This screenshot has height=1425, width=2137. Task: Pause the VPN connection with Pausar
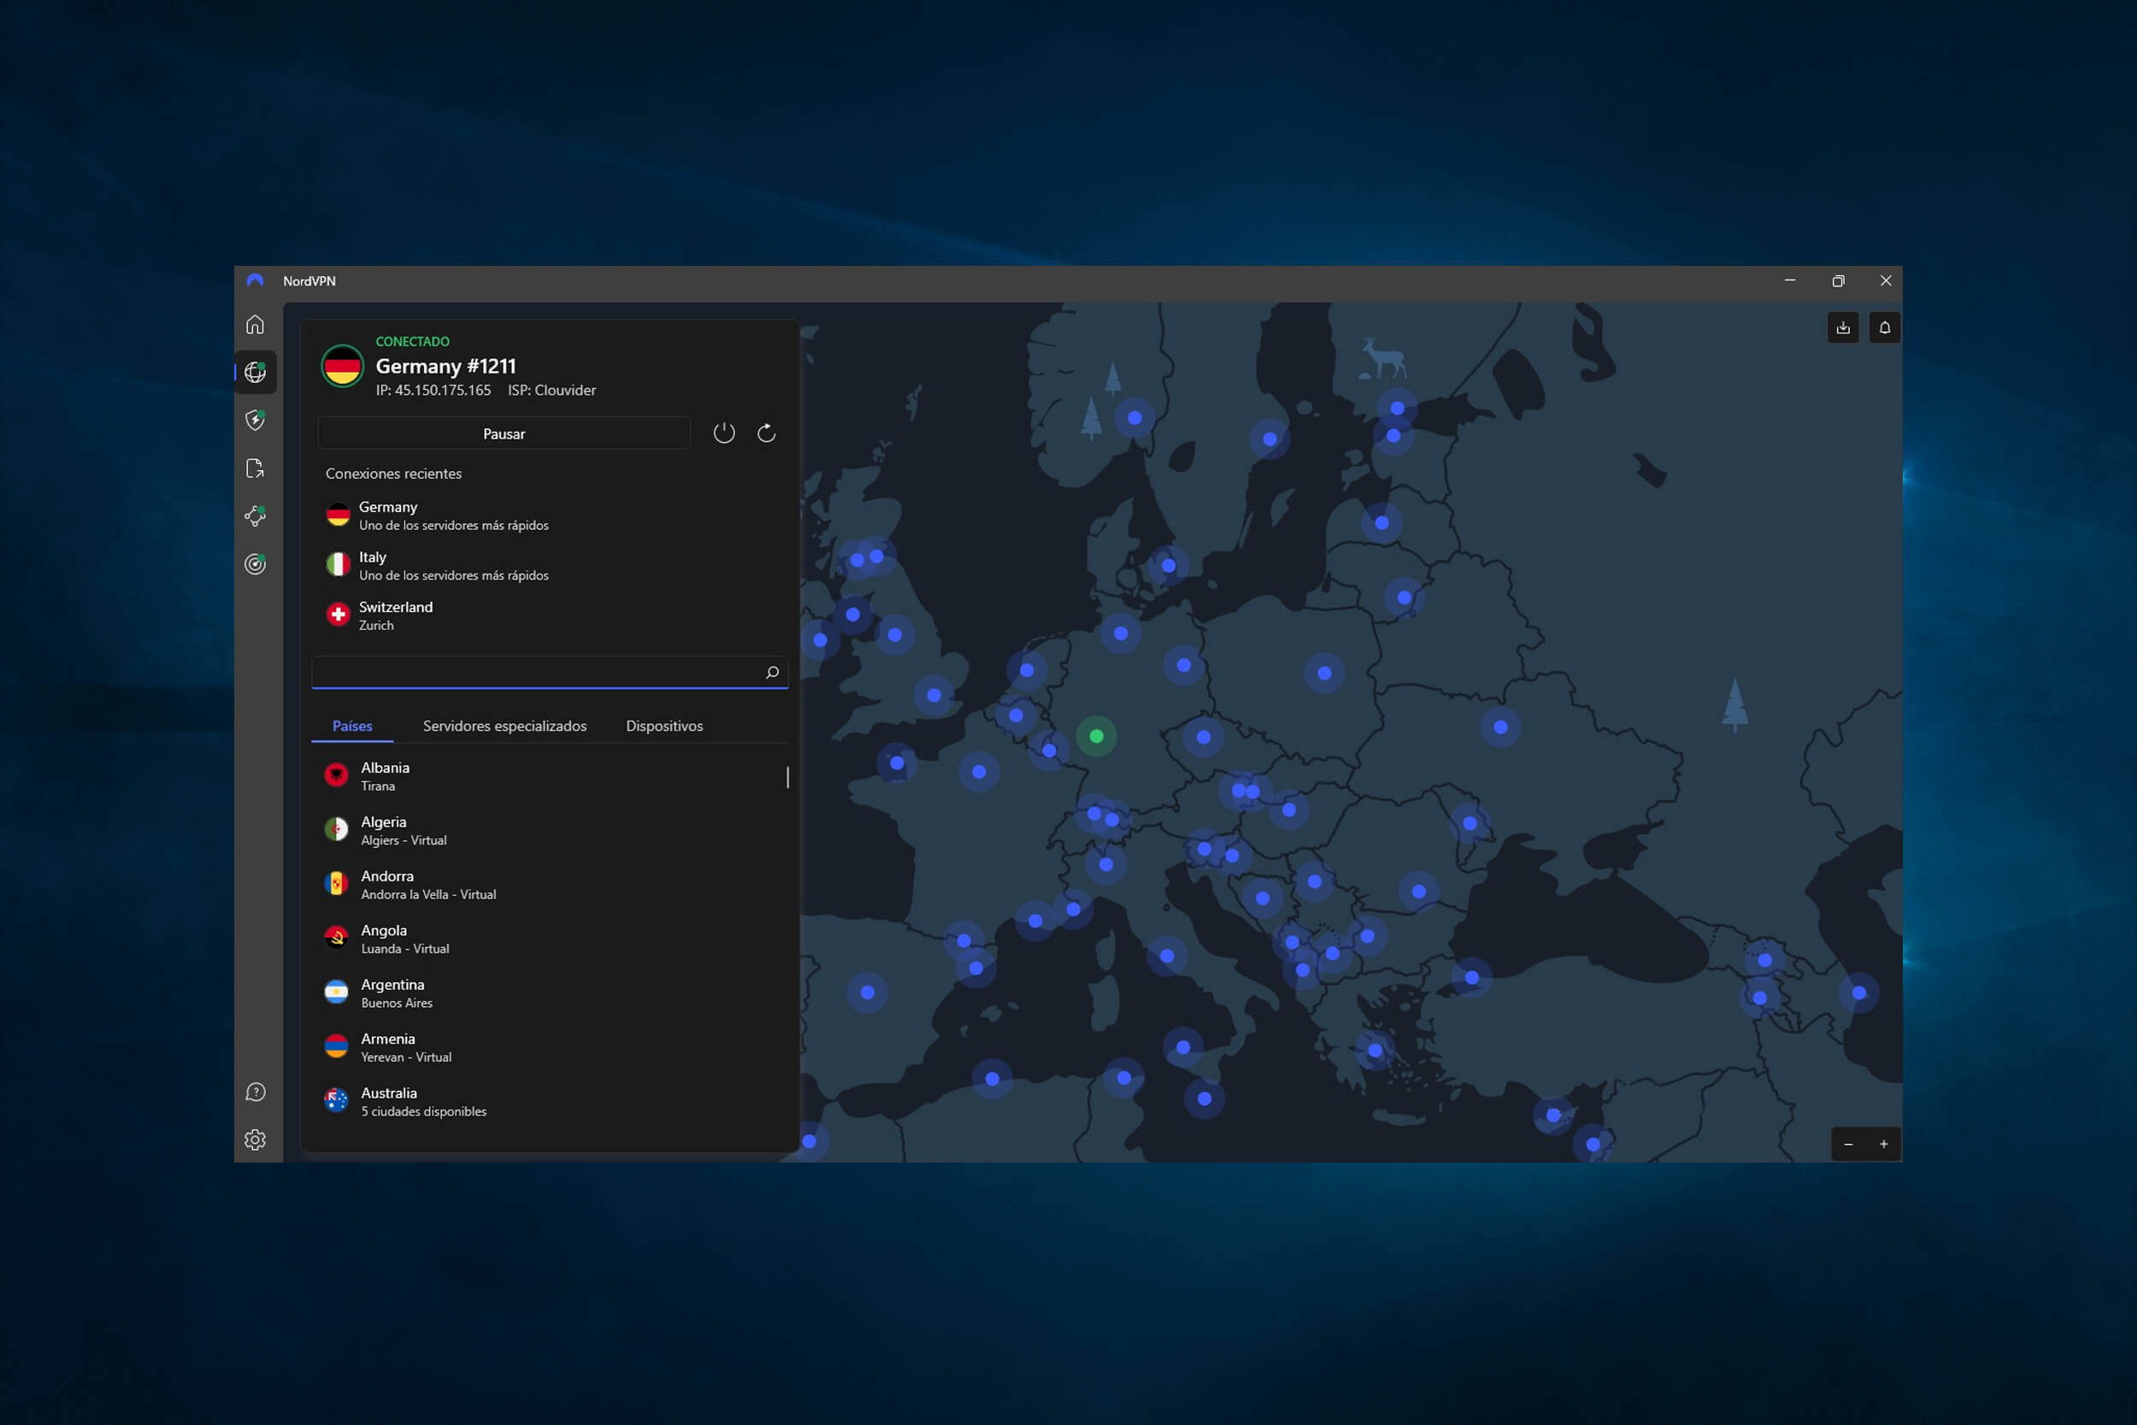[504, 433]
